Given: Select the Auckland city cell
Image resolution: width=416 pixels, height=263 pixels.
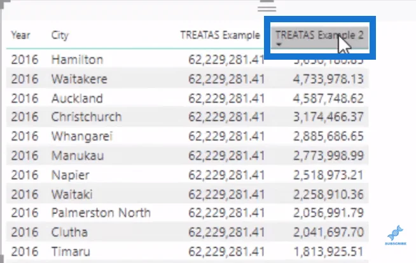Looking at the screenshot, I should click(77, 98).
